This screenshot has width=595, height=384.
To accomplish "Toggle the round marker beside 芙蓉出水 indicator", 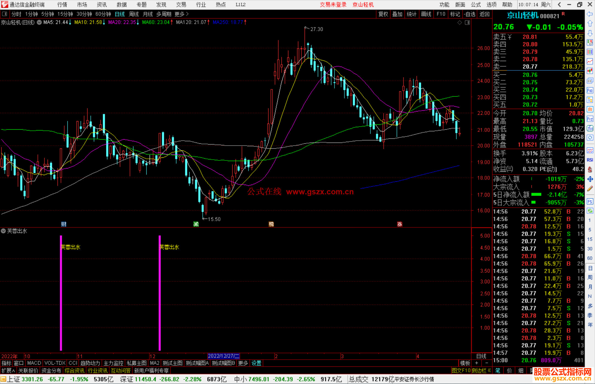I will click(x=3, y=231).
